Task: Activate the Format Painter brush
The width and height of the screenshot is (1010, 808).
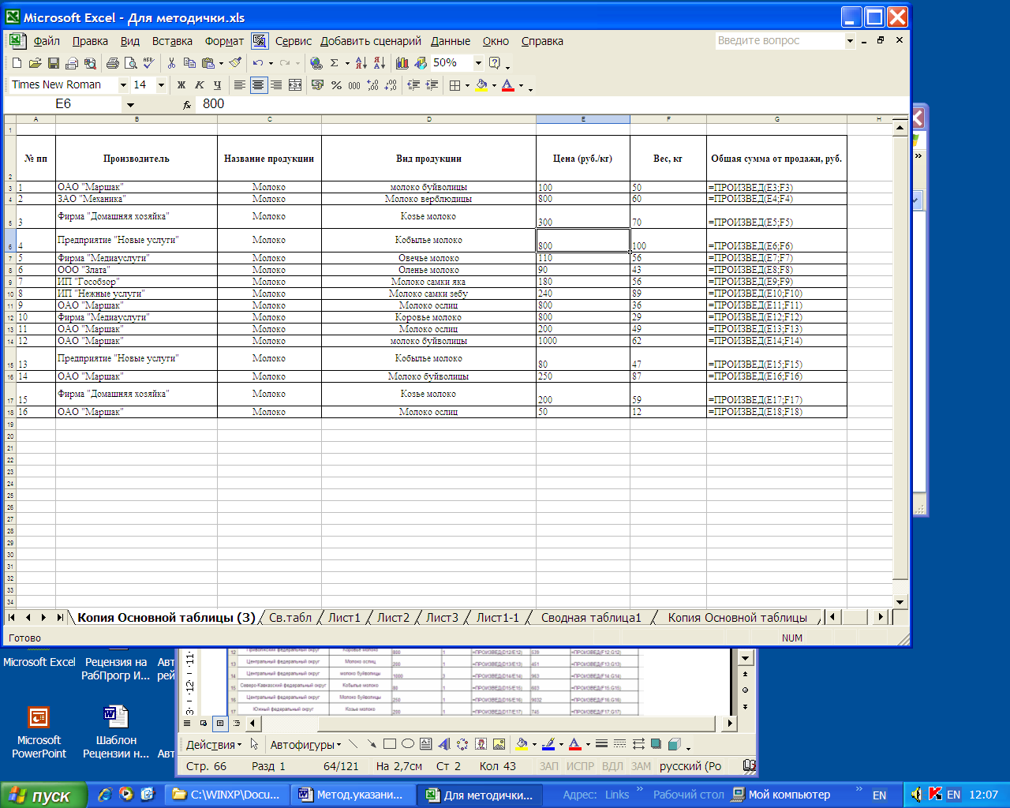Action: 235,63
